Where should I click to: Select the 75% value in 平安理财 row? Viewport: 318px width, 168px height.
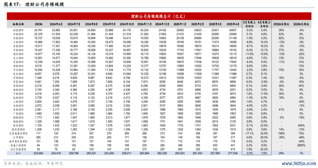[281, 70]
